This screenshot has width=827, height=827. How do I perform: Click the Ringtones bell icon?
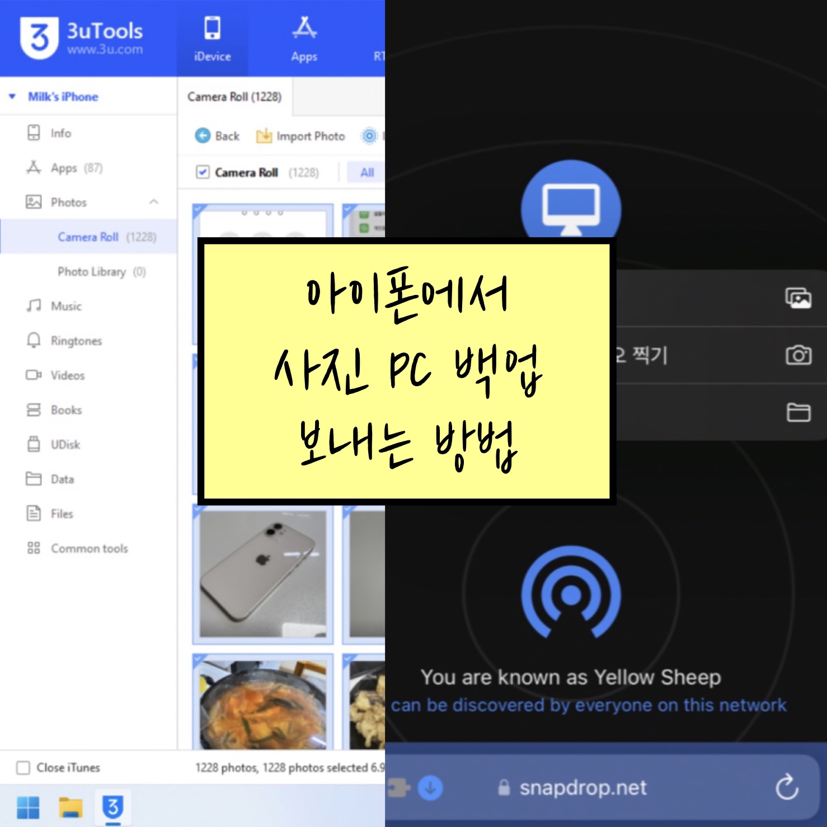(34, 340)
